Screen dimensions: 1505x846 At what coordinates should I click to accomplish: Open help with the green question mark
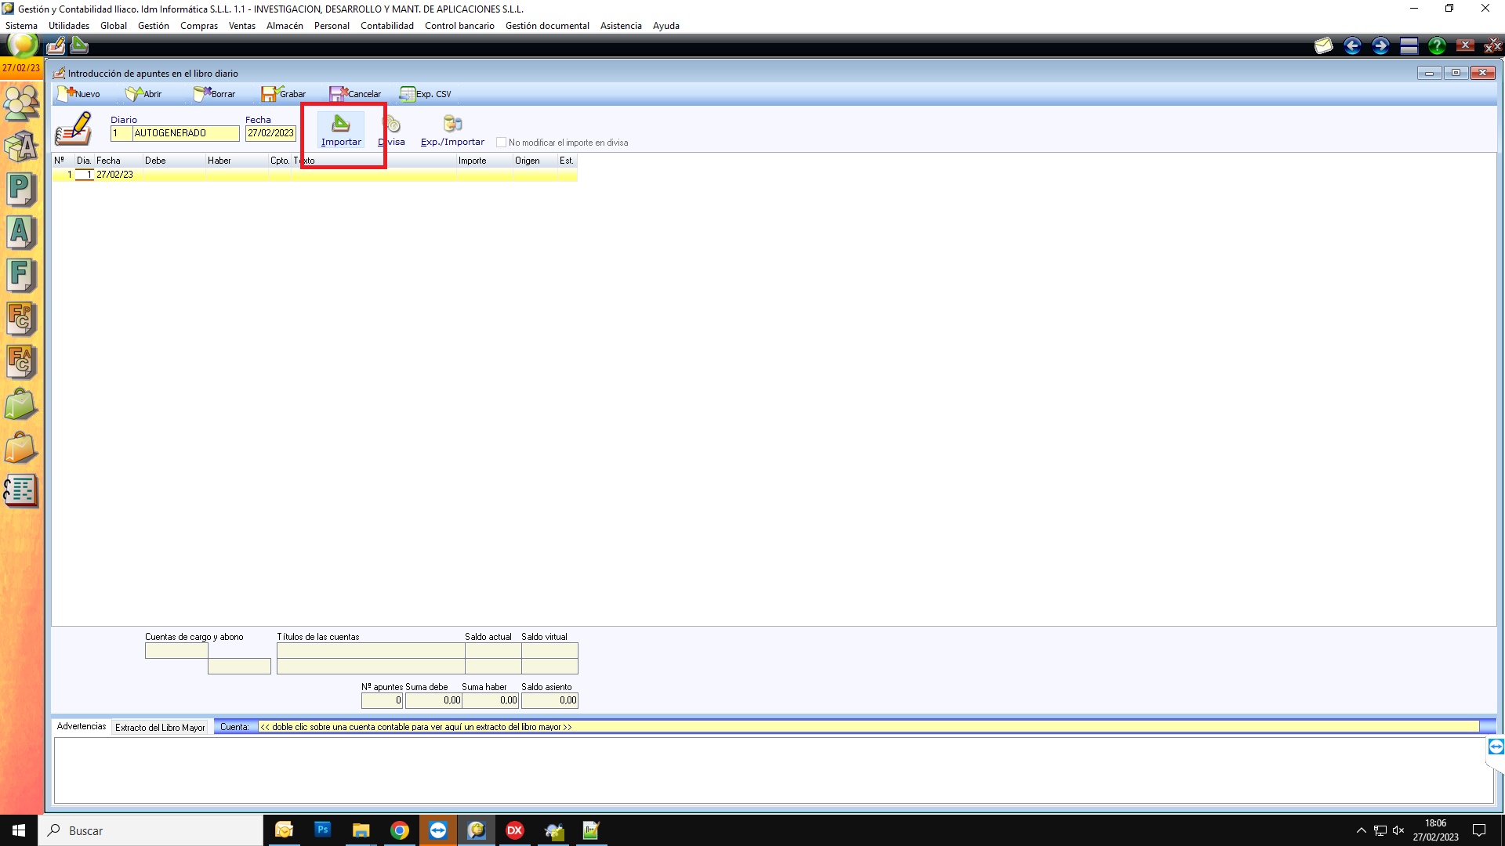point(1437,46)
